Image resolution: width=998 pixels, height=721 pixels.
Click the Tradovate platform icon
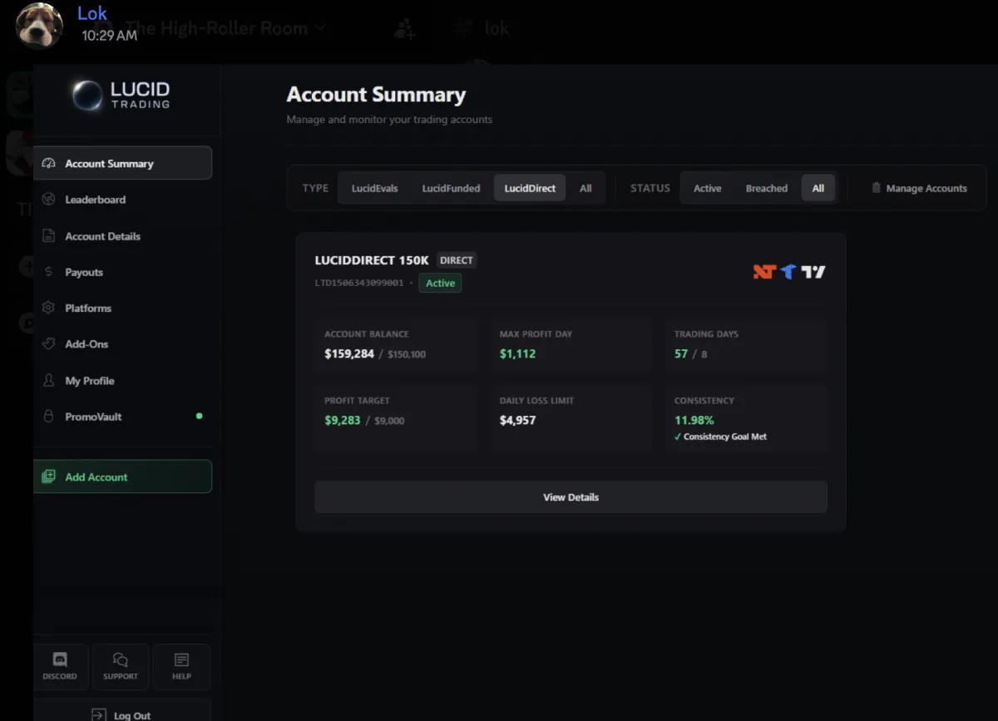point(788,271)
